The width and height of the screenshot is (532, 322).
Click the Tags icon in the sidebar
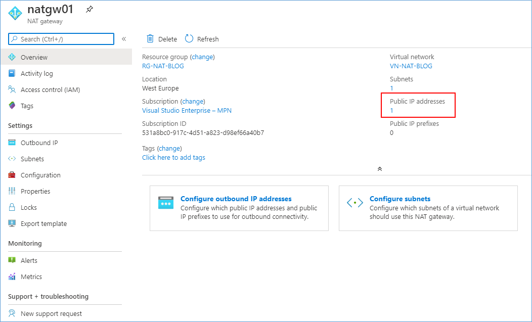[12, 106]
